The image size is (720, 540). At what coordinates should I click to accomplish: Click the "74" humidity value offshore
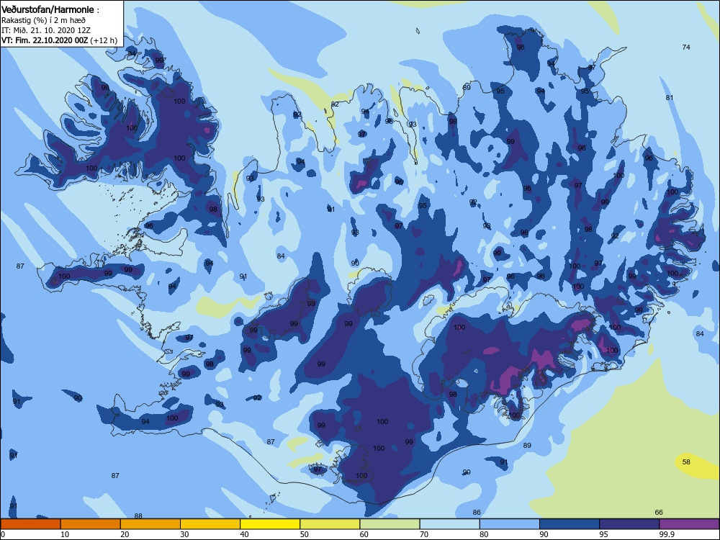pos(686,48)
